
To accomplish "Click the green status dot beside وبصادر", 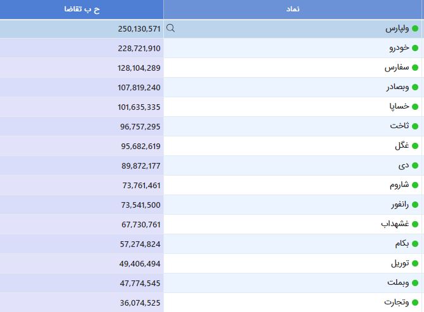I will coord(415,87).
